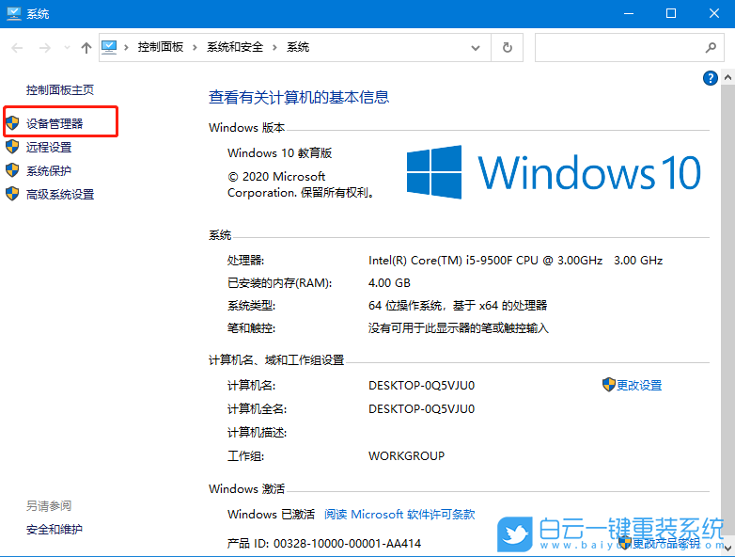Click product ID 00328-10000-00001-AA414

(x=348, y=544)
